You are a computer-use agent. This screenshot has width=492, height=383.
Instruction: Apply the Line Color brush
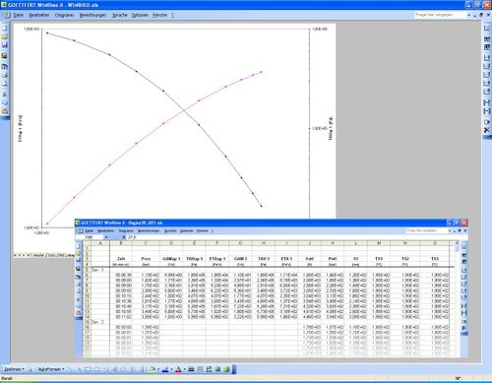click(x=165, y=369)
